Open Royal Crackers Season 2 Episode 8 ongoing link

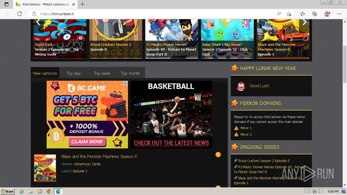click(264, 161)
